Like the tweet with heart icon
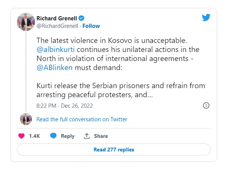This screenshot has width=225, height=174. (x=21, y=136)
